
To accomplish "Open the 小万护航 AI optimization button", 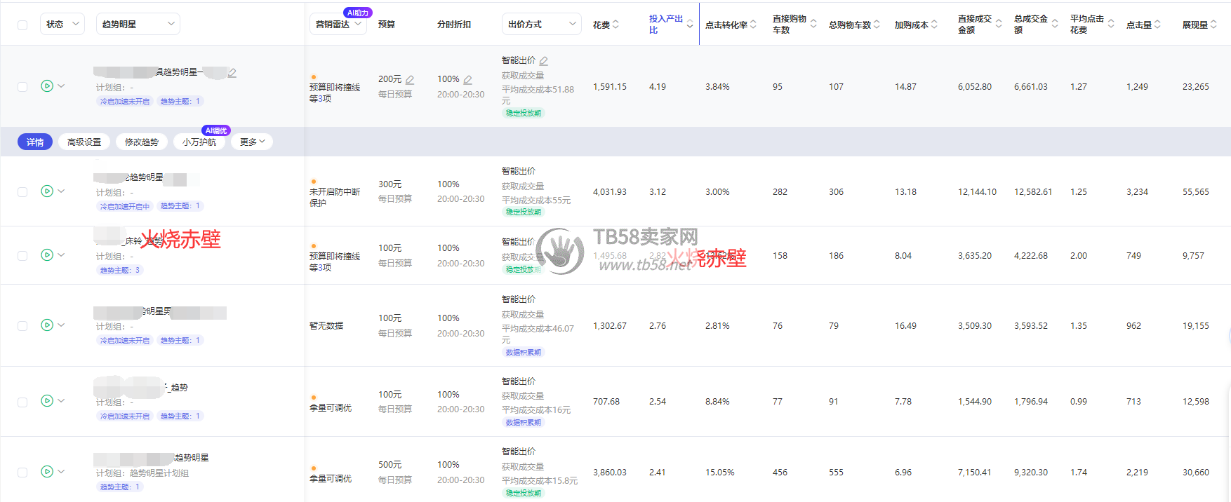I will point(199,142).
